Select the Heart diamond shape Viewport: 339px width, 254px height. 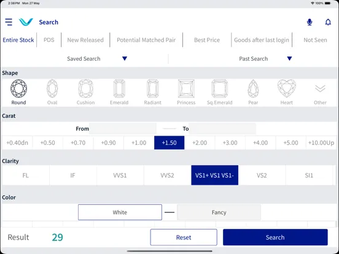(287, 92)
